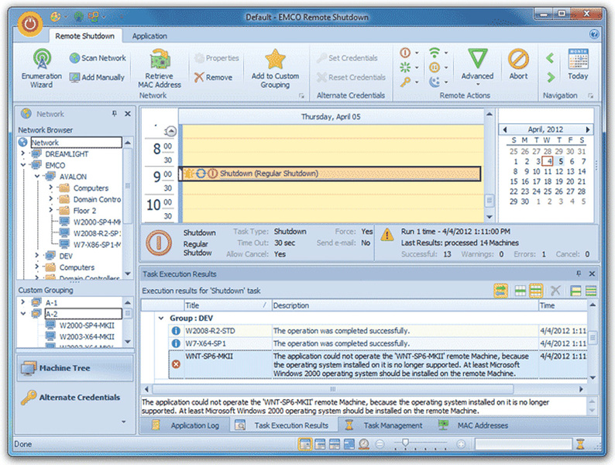Image resolution: width=615 pixels, height=465 pixels.
Task: Open the Task Execution Results tab
Action: [x=283, y=425]
